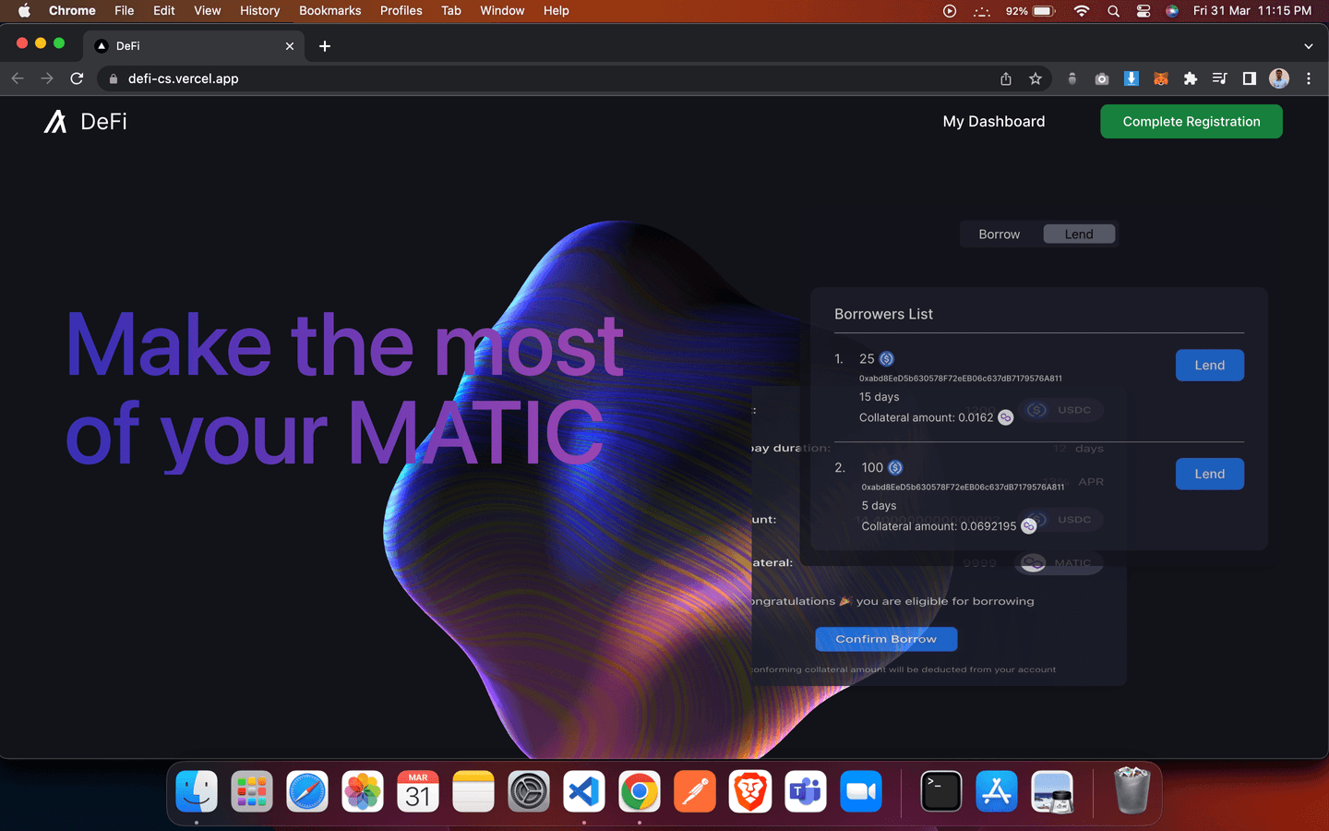
Task: Lend to the 100 USDC borrower
Action: click(x=1210, y=475)
